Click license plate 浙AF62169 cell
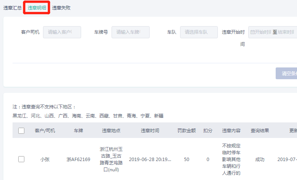This screenshot has width=297, height=180. click(78, 160)
